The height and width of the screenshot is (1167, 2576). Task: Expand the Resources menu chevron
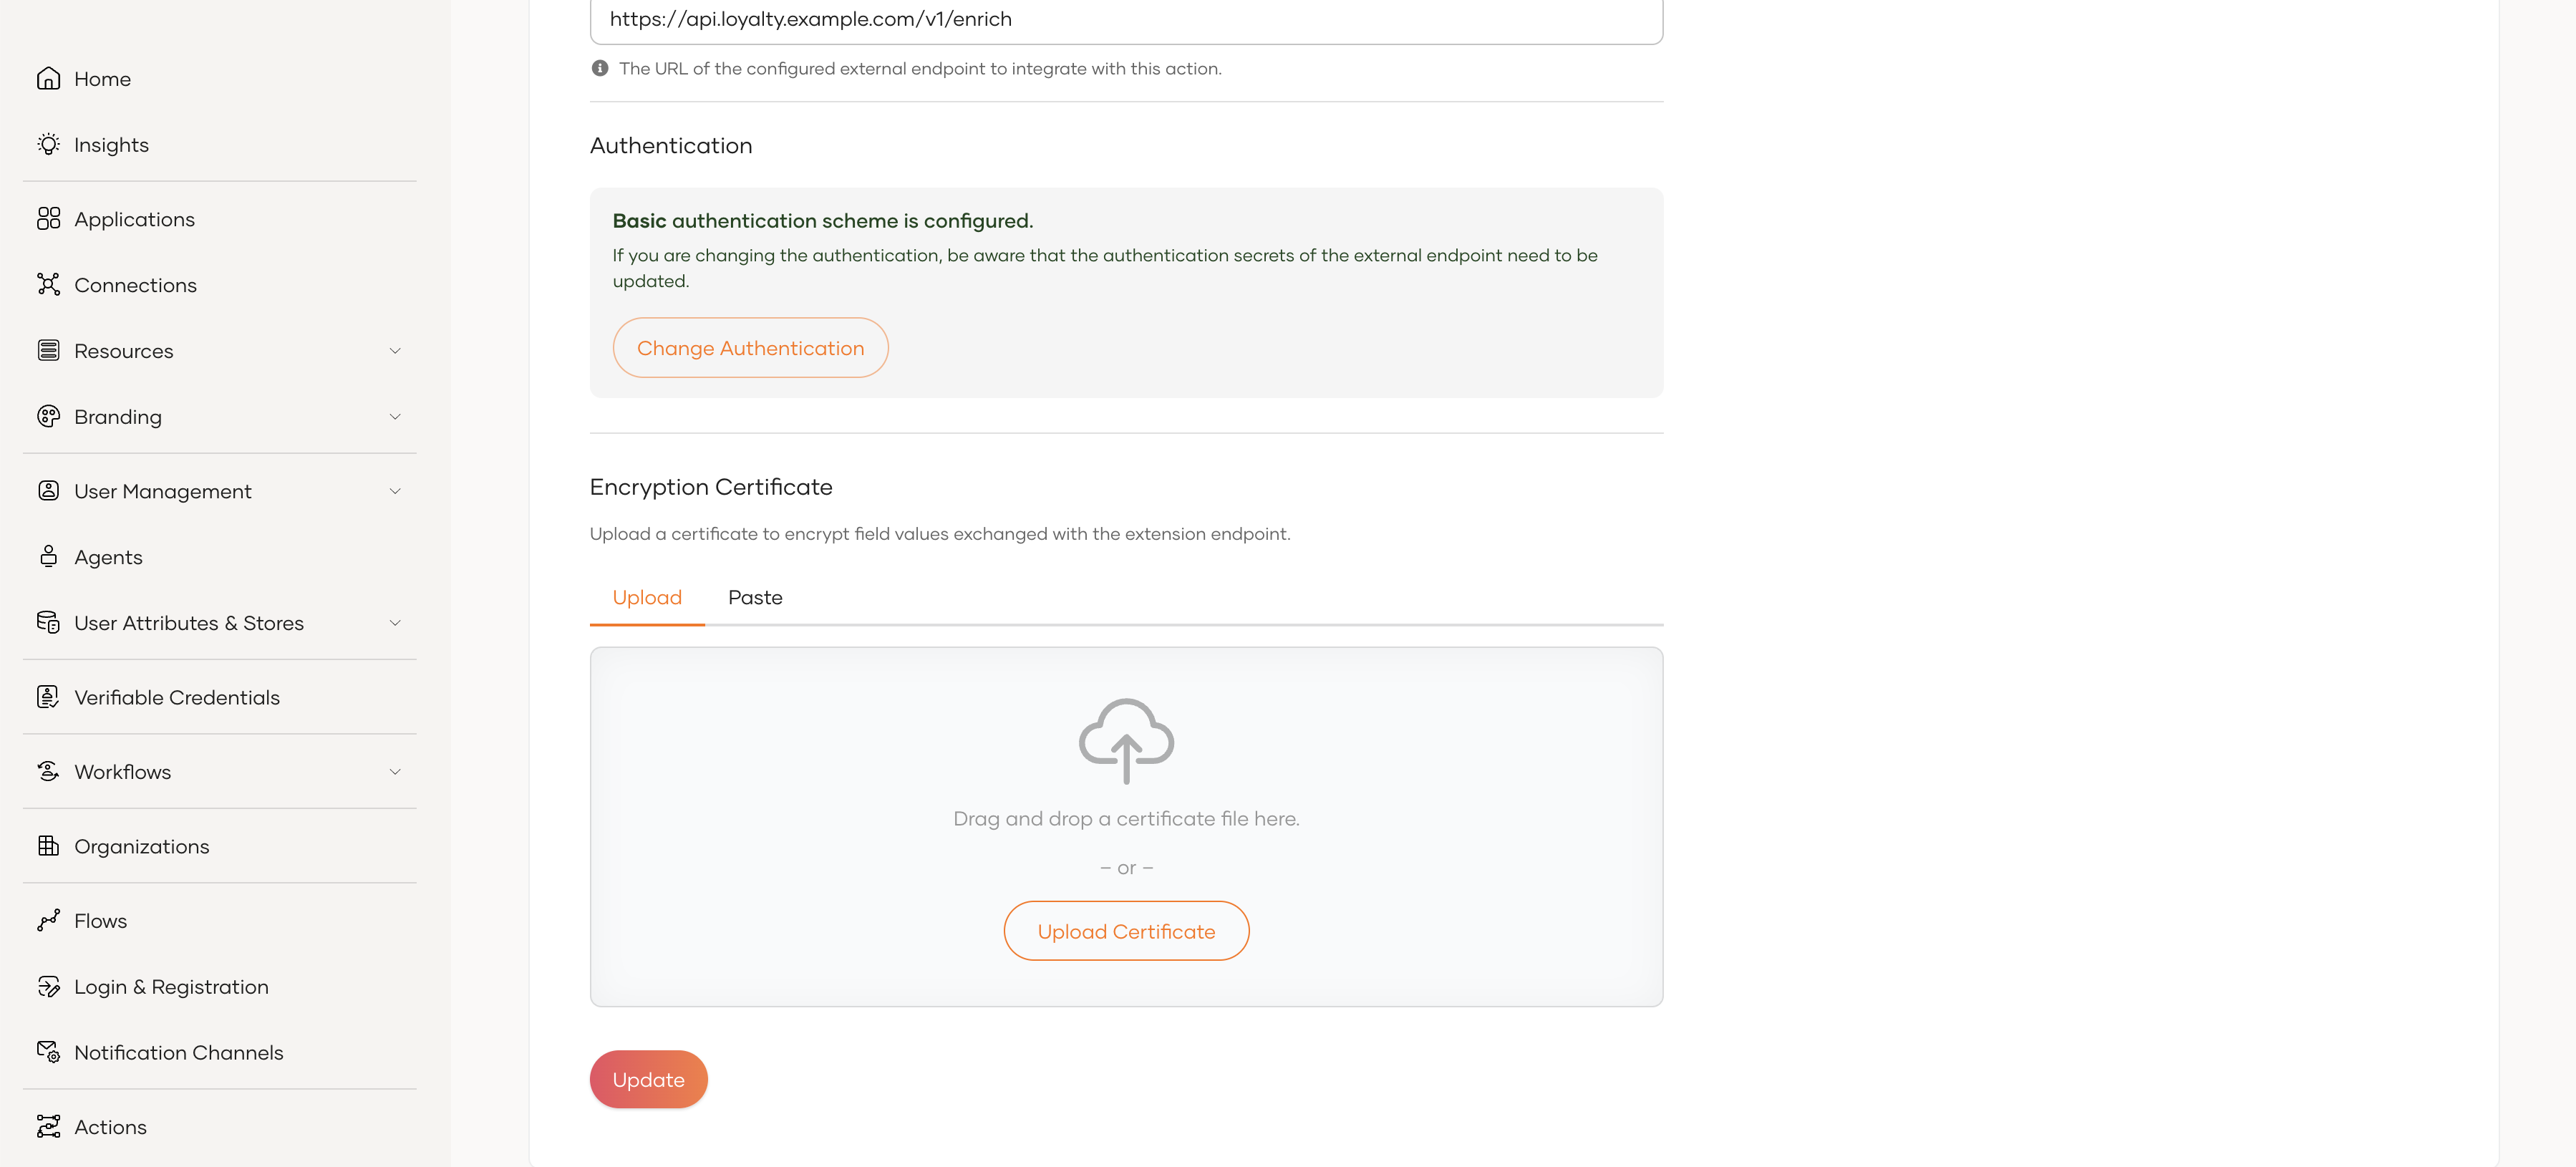(x=395, y=351)
